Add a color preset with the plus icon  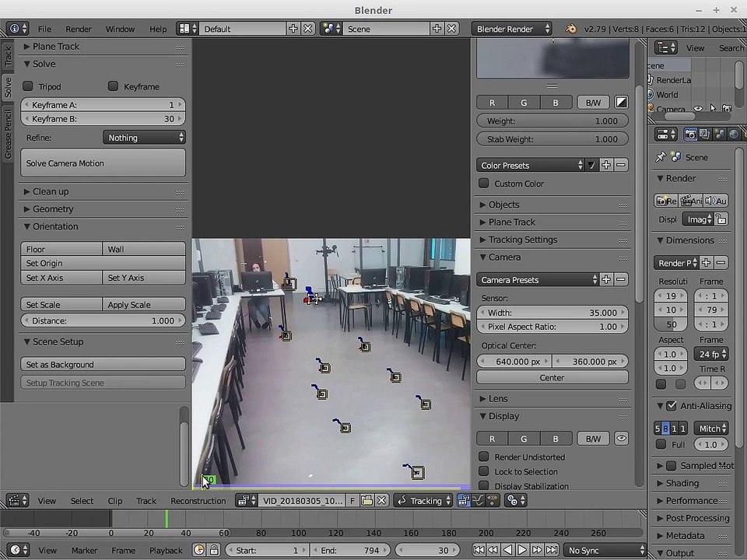coord(606,165)
